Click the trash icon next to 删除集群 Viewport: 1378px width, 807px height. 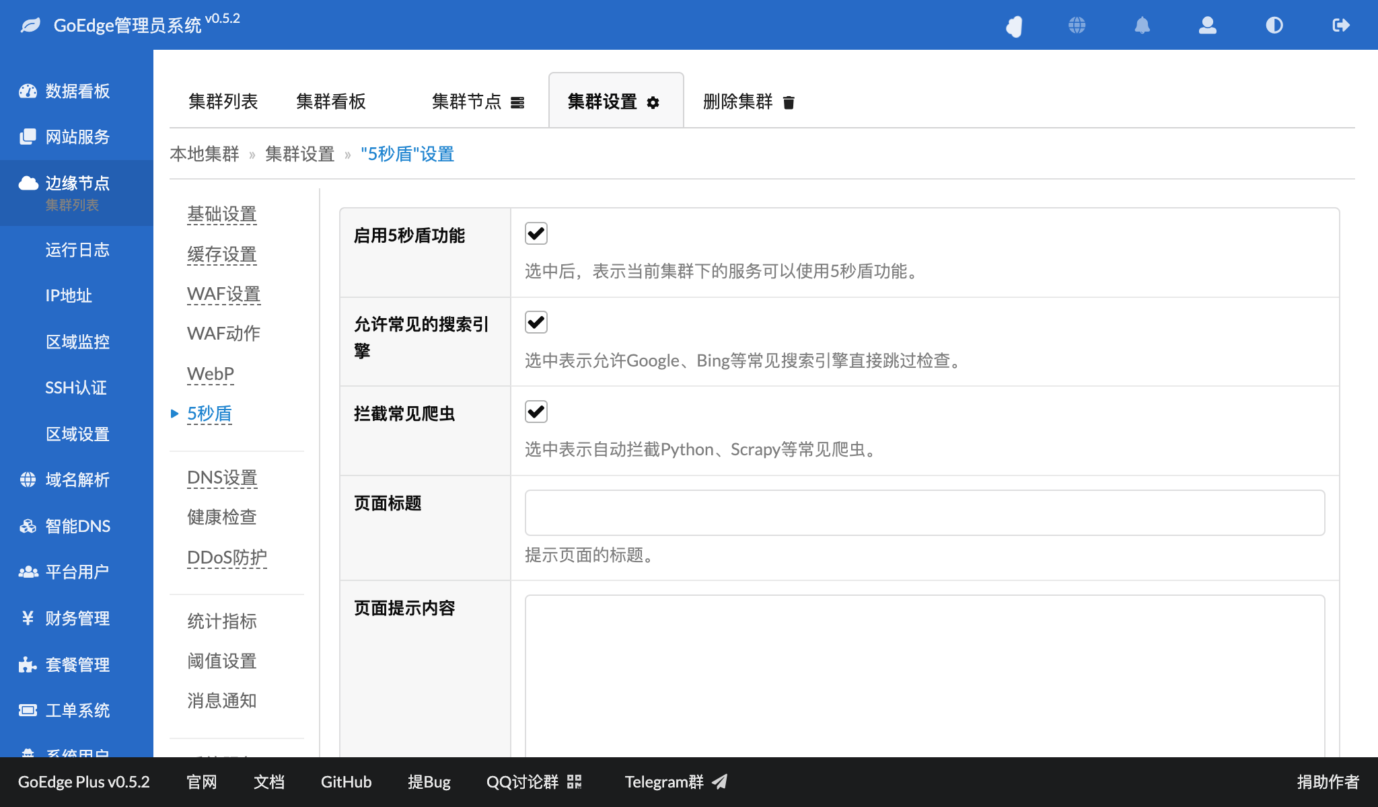click(789, 102)
